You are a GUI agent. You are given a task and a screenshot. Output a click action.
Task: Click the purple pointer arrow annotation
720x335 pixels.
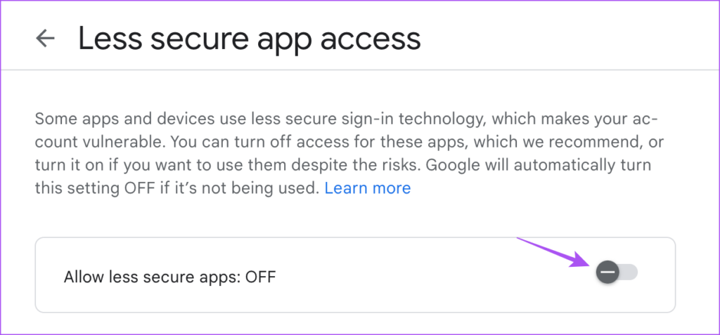click(x=554, y=251)
